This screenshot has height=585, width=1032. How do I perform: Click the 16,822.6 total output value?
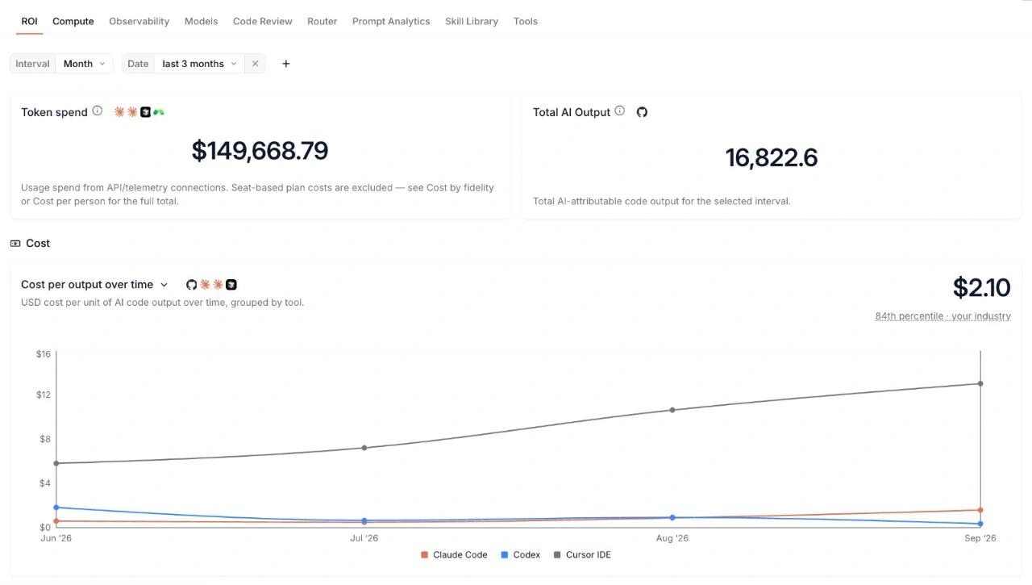[772, 157]
